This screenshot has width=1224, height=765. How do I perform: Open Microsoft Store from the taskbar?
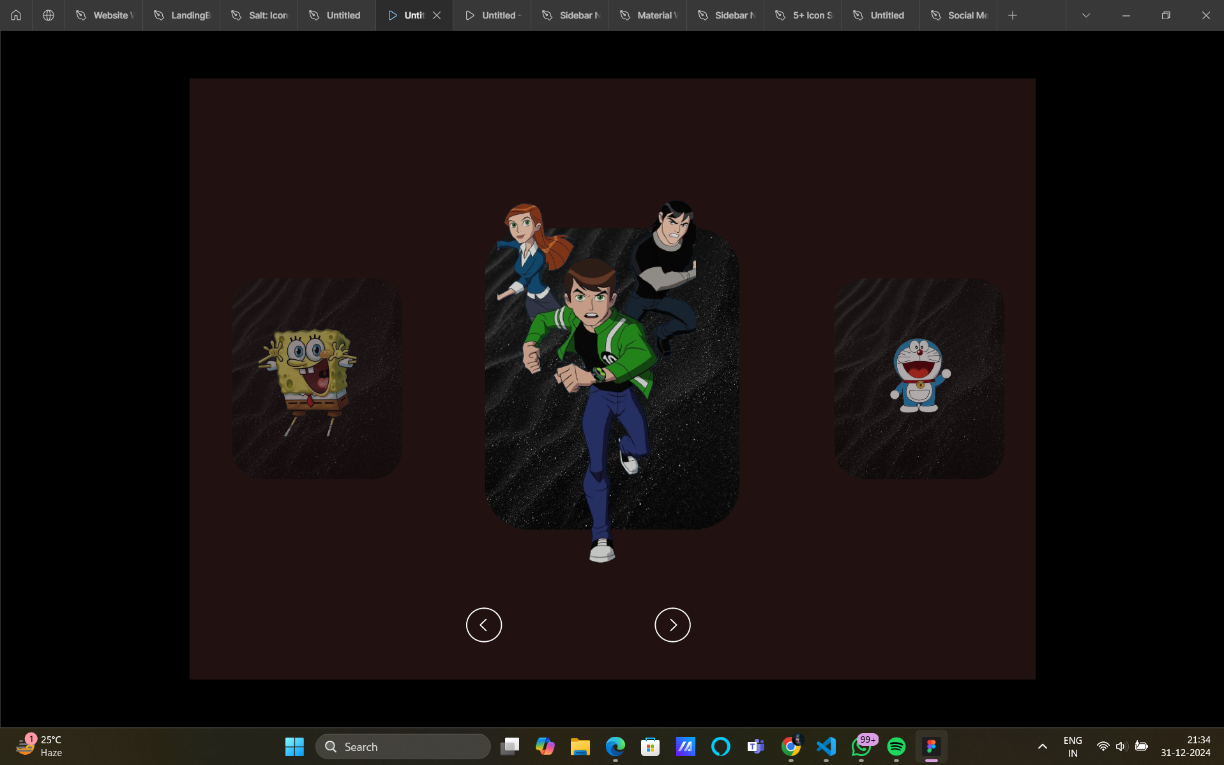[650, 746]
